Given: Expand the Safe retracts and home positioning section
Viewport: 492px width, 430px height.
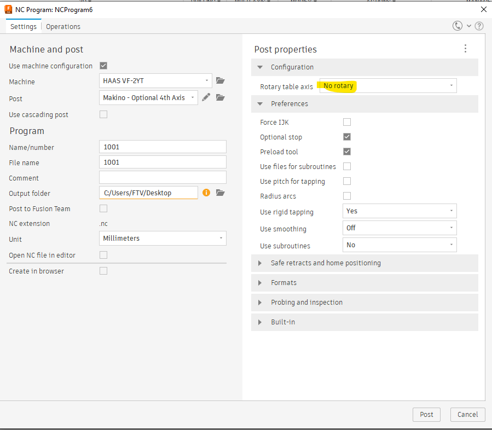Looking at the screenshot, I should pyautogui.click(x=326, y=263).
